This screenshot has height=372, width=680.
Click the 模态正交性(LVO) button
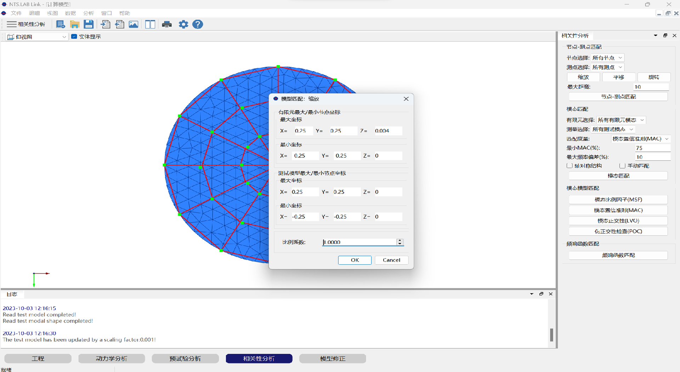coord(618,221)
